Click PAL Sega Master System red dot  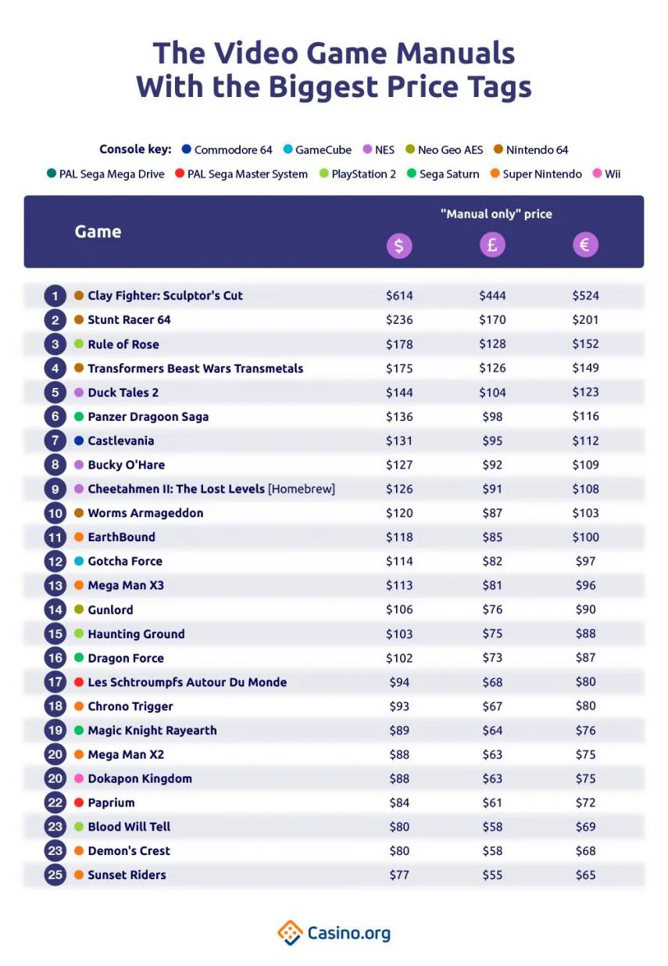tap(180, 174)
